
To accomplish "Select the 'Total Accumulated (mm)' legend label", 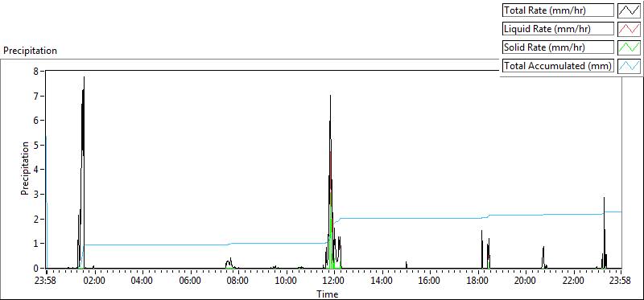I will click(x=558, y=65).
